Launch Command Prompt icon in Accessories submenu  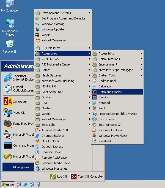(x=94, y=92)
